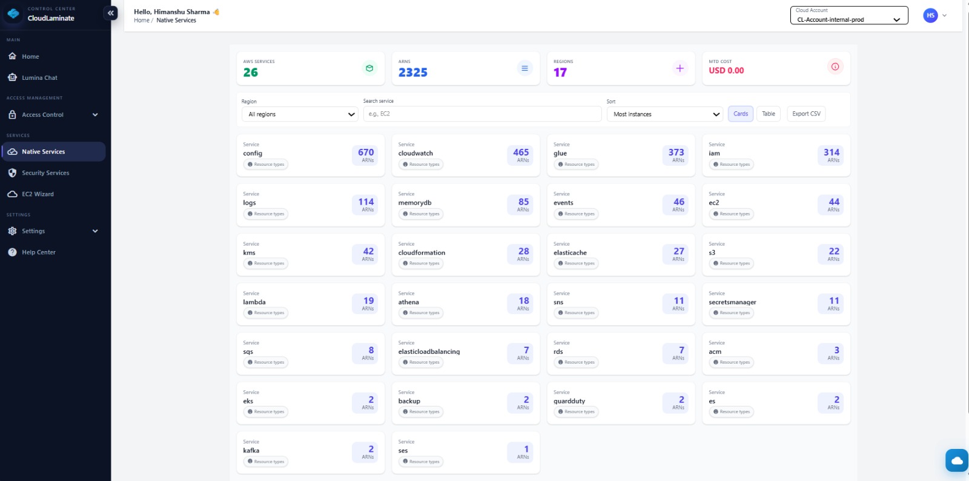This screenshot has width=969, height=481.
Task: Open the HS user avatar menu
Action: 930,16
